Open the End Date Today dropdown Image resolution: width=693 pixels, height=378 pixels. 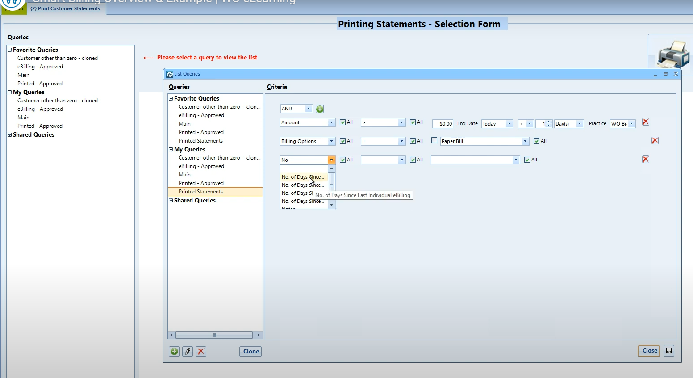pos(509,124)
